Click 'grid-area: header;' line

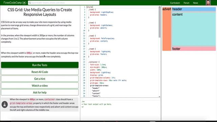(98, 15)
